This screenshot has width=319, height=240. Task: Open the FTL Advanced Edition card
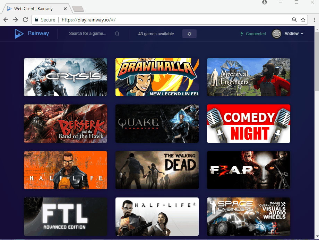click(x=66, y=216)
